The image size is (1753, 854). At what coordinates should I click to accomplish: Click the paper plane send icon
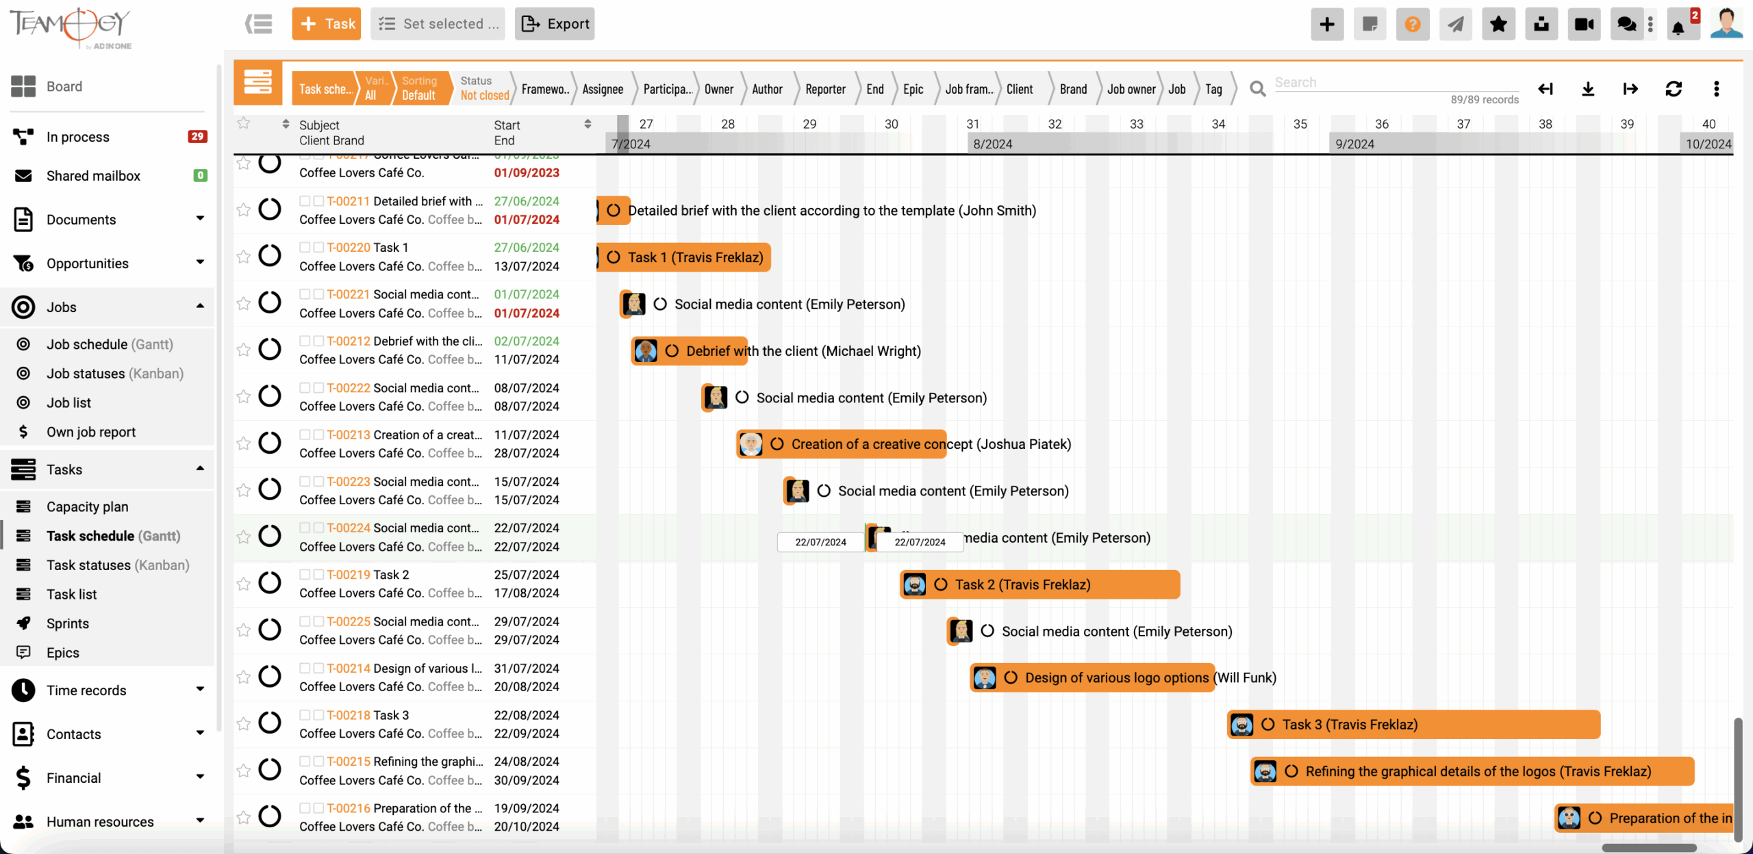coord(1456,23)
